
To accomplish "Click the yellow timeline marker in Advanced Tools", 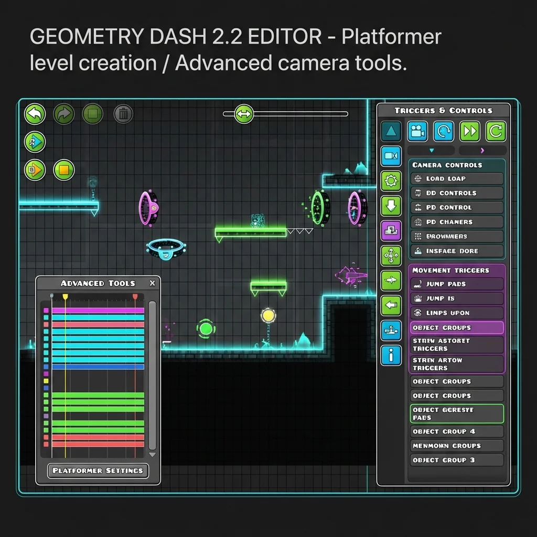I will 65,297.
